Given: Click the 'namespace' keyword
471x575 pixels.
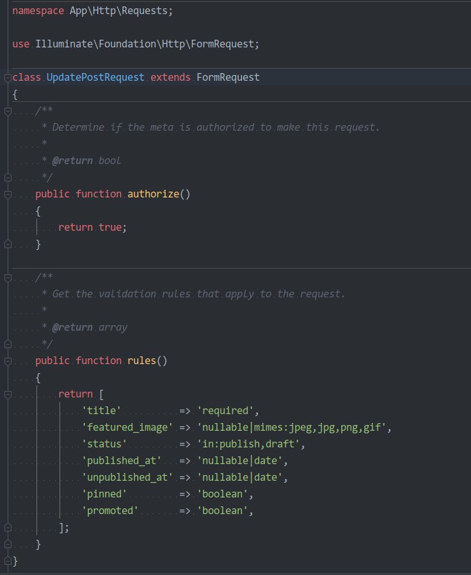Looking at the screenshot, I should pos(38,11).
